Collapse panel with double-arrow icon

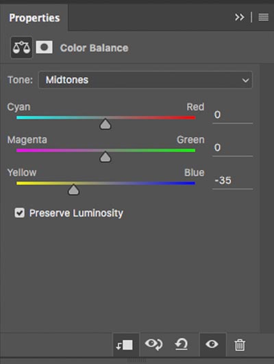pyautogui.click(x=240, y=17)
